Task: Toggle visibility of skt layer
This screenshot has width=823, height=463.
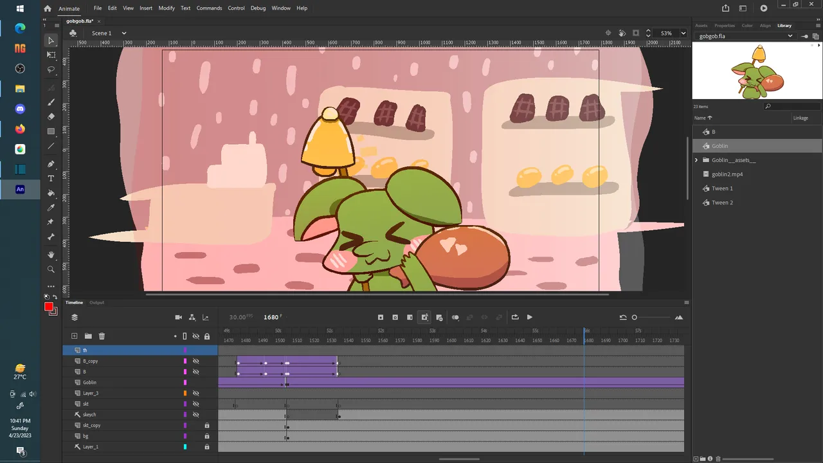Action: 196,404
